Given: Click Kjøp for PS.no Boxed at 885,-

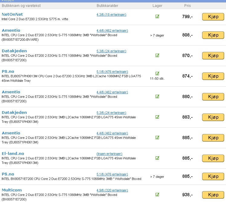Looking at the screenshot, I should pyautogui.click(x=213, y=177).
